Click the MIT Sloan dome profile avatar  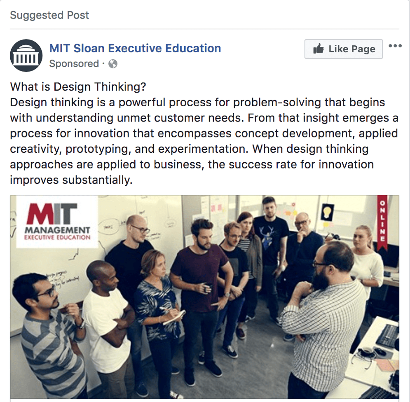[x=26, y=56]
